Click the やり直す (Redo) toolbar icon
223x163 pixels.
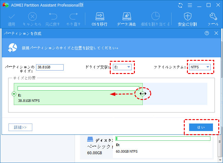73,20
